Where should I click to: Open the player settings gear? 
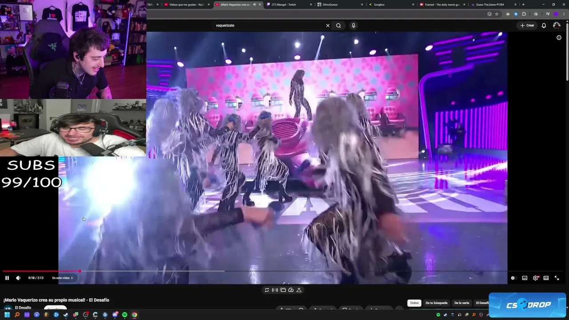(536, 278)
